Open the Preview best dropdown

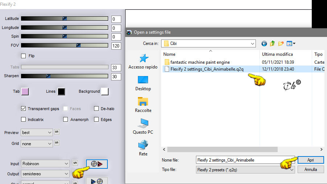37,133
